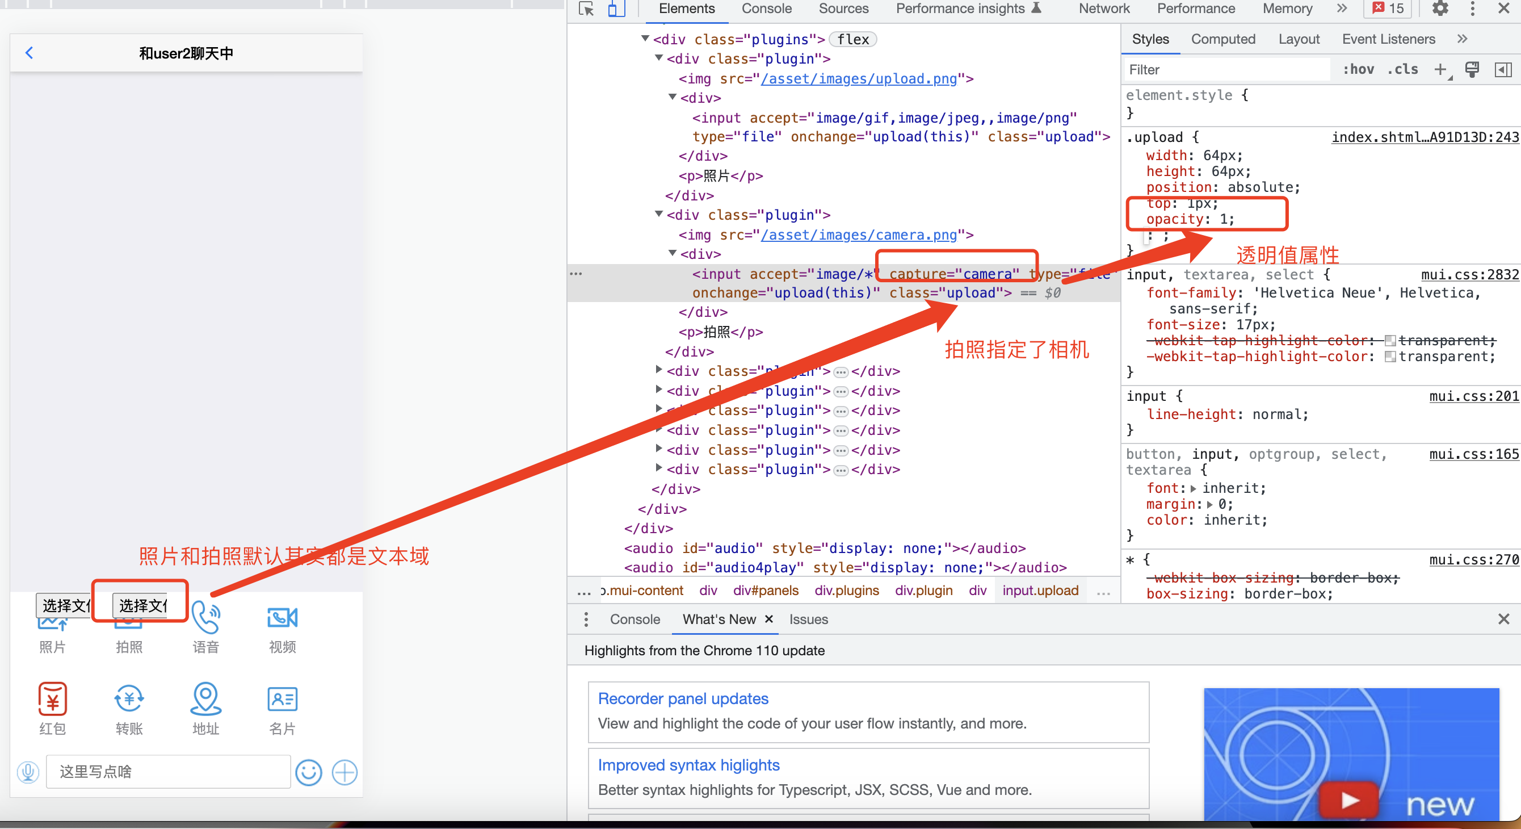Image resolution: width=1521 pixels, height=829 pixels.
Task: Open the /asset/images/upload.png link
Action: coord(859,78)
